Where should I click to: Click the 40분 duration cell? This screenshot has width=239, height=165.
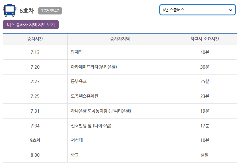pyautogui.click(x=205, y=52)
